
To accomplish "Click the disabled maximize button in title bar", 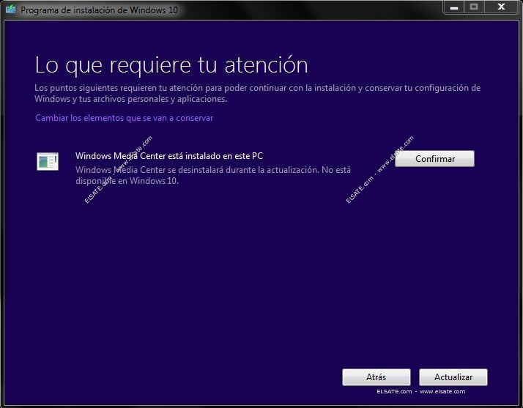I will tap(474, 7).
